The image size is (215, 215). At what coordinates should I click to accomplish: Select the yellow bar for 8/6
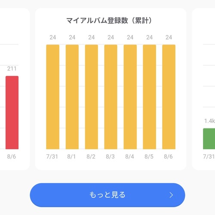169,97
